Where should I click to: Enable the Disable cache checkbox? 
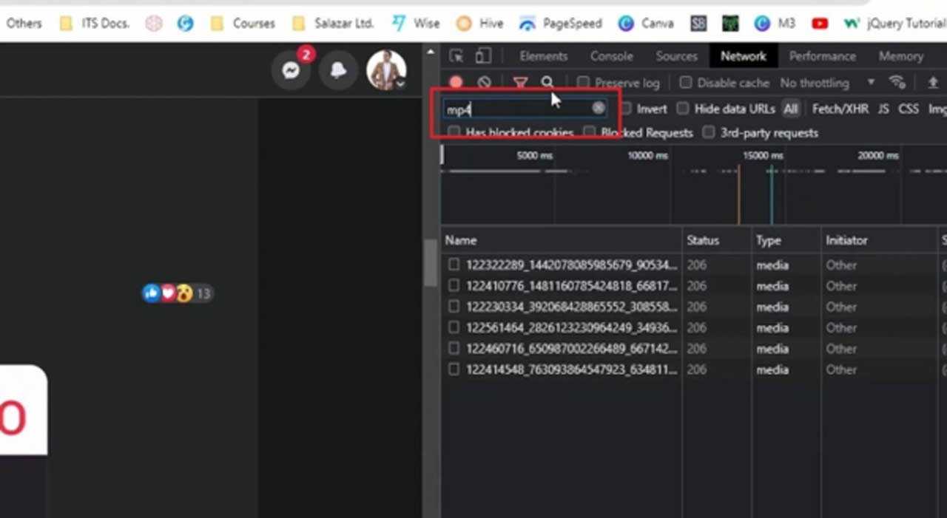[x=686, y=83]
